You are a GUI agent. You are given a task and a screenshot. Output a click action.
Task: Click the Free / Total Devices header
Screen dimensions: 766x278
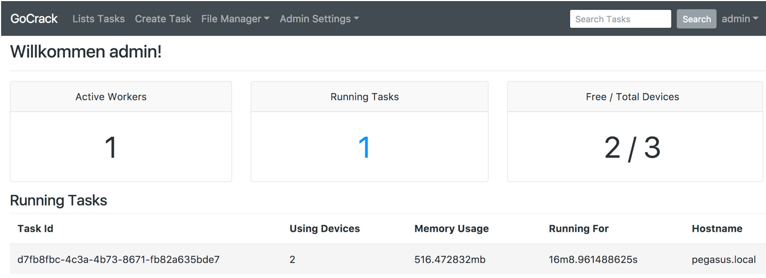(632, 97)
